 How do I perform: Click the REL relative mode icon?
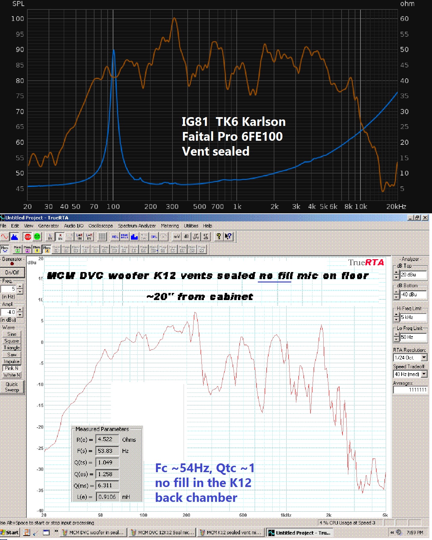(x=115, y=237)
